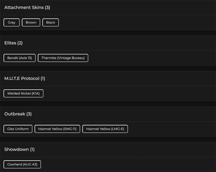Viewport: 216px width, 172px height.
Task: Click the item count next to Outbreak
Action: pyautogui.click(x=29, y=114)
